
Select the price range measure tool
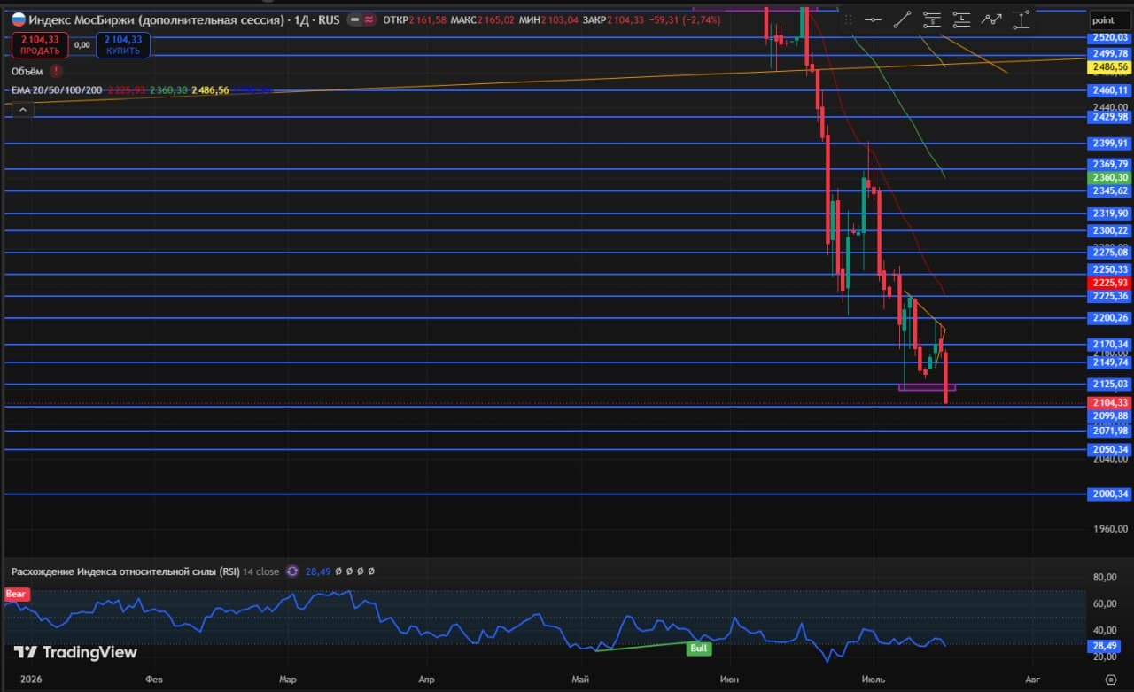pos(1021,19)
